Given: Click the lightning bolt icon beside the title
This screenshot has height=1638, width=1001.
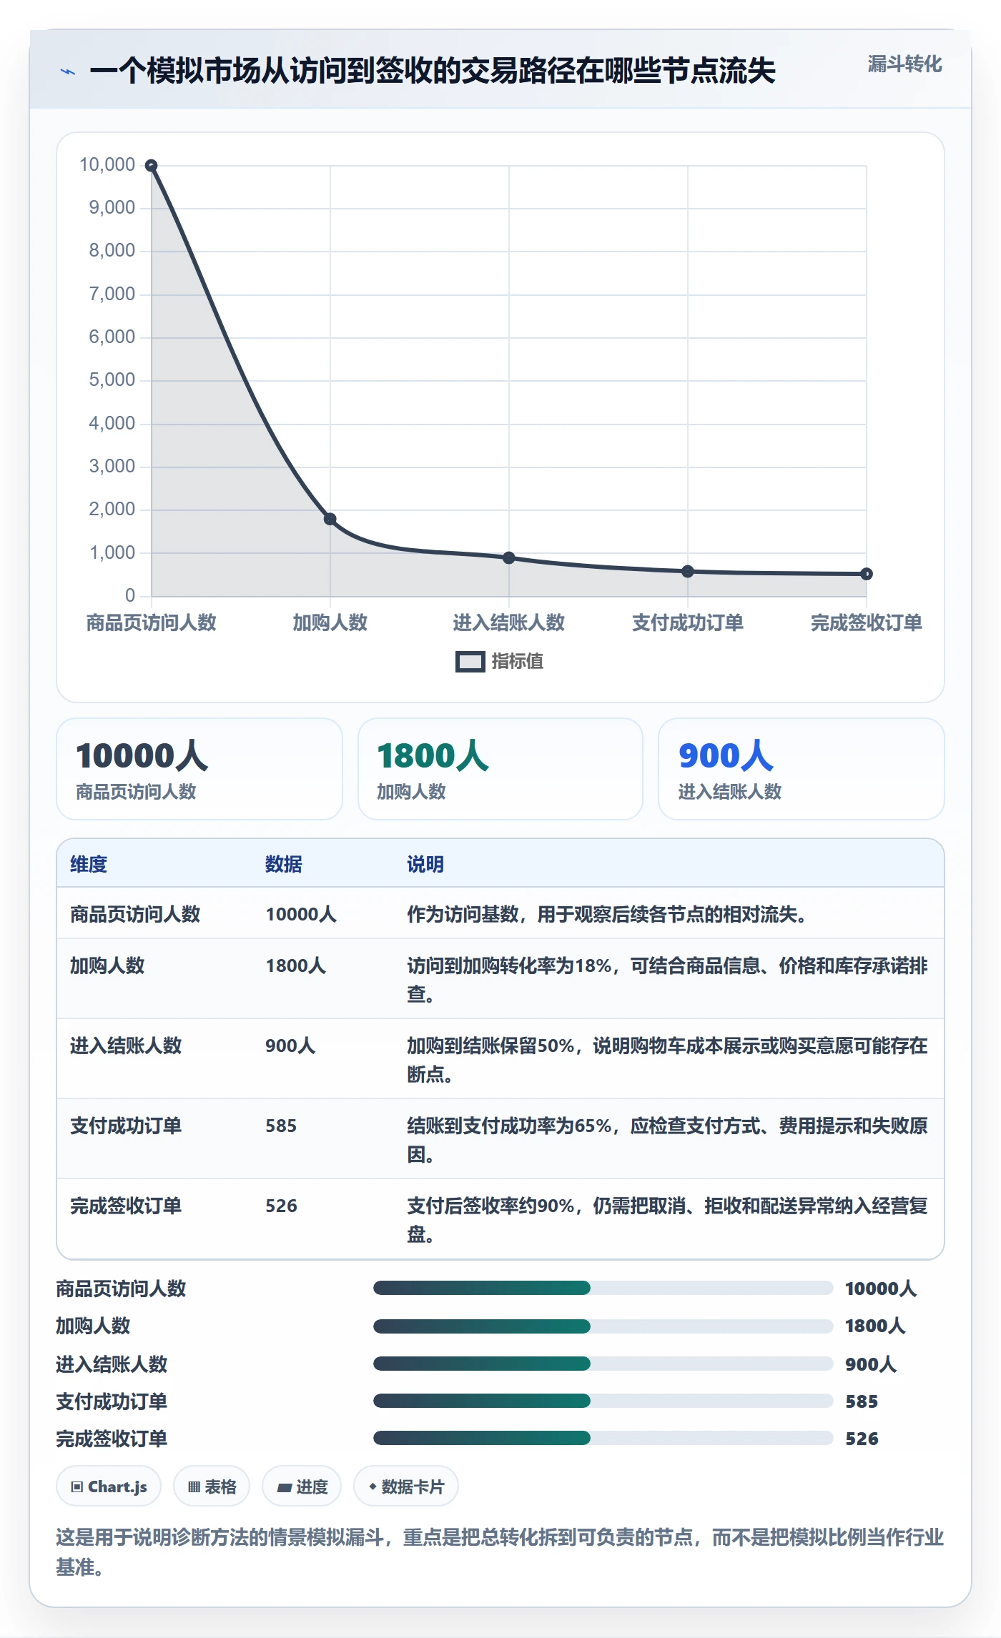Looking at the screenshot, I should (68, 71).
